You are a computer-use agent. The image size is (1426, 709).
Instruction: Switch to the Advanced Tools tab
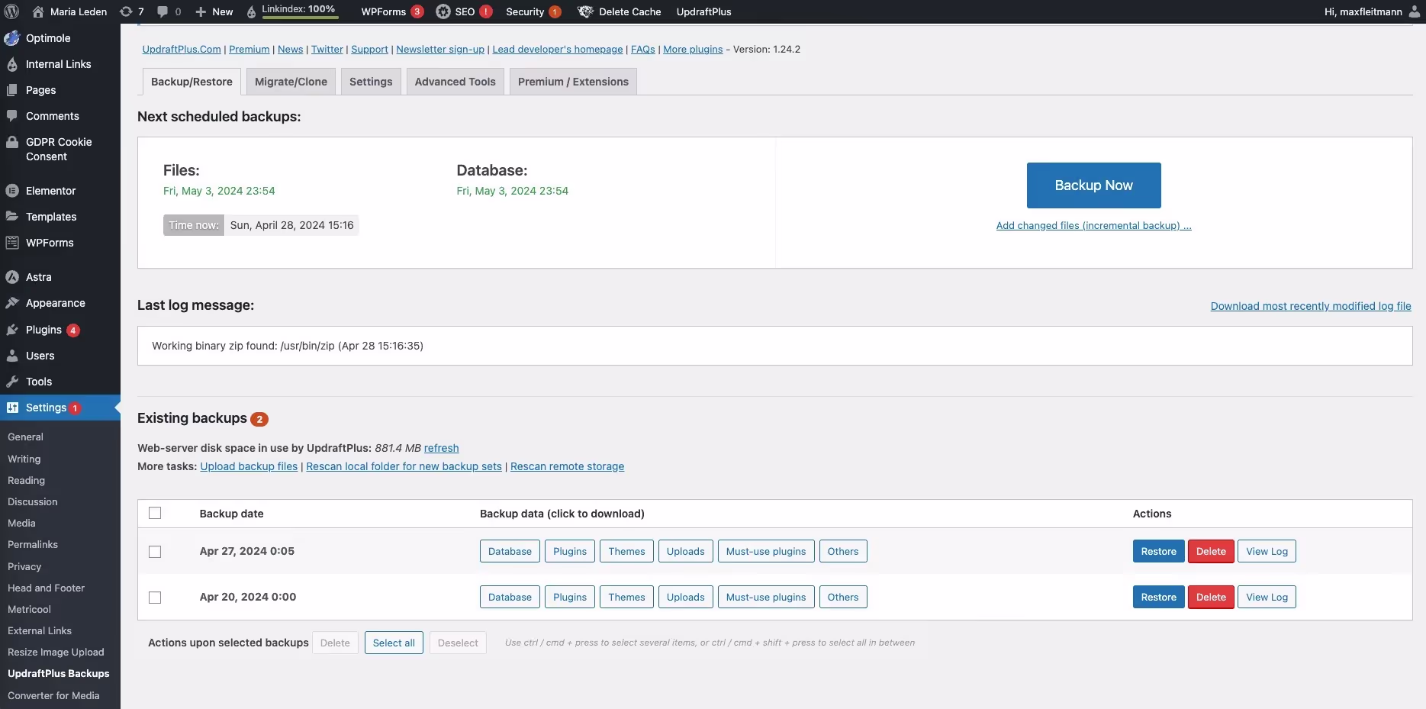coord(455,82)
